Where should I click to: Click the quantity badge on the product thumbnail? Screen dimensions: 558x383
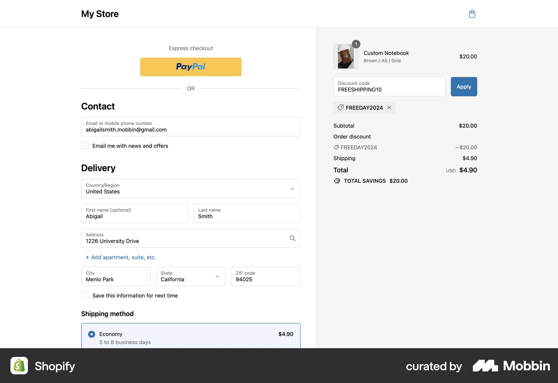pos(356,44)
